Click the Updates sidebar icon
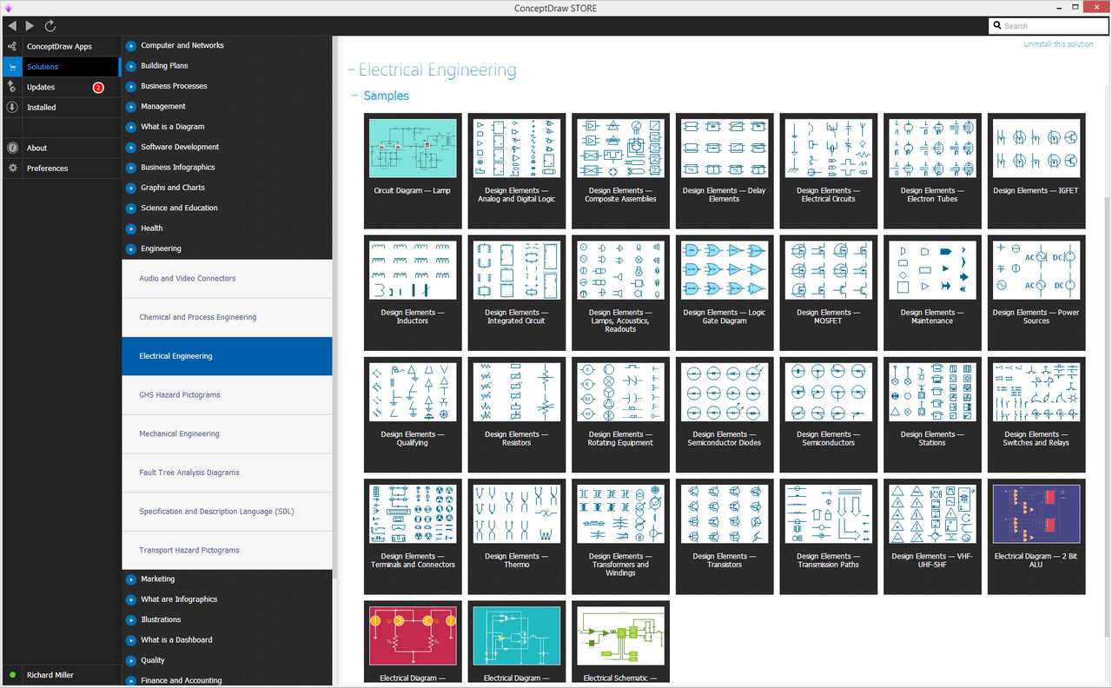 pyautogui.click(x=12, y=87)
